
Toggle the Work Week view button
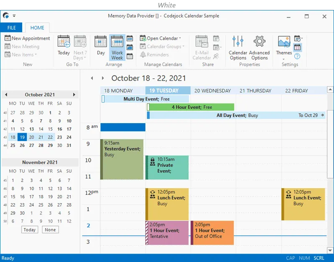pos(117,47)
